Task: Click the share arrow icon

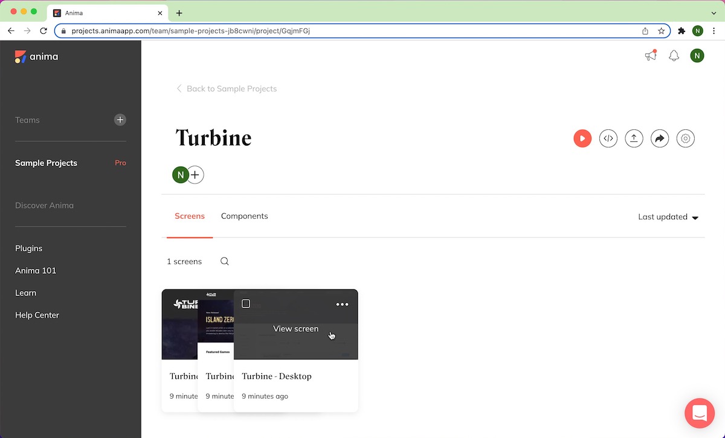Action: 660,138
